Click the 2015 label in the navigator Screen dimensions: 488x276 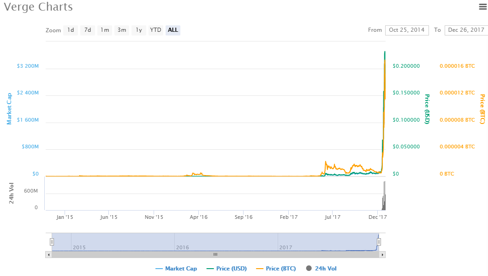pos(79,248)
